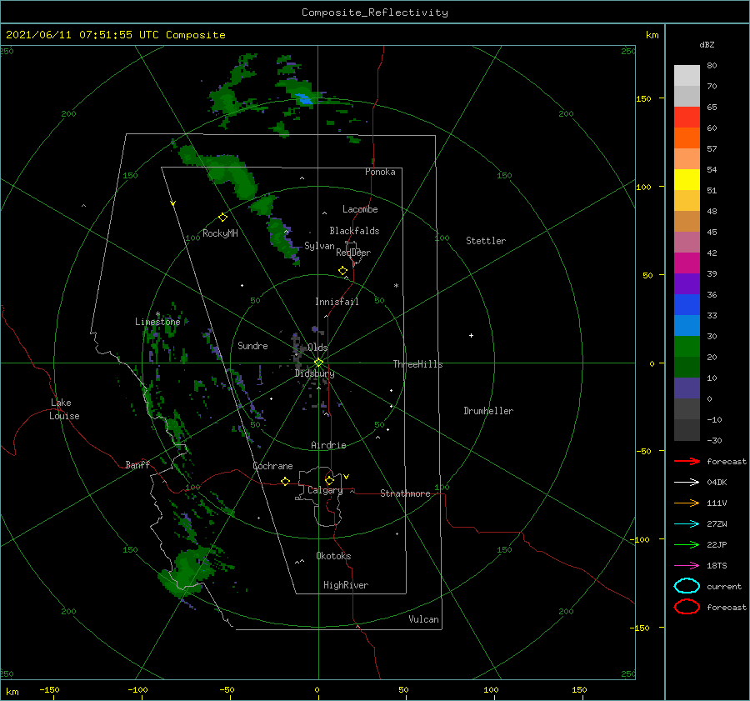The width and height of the screenshot is (750, 701).
Task: Pick the magenta swatch next to 42 label
Action: coord(687,263)
